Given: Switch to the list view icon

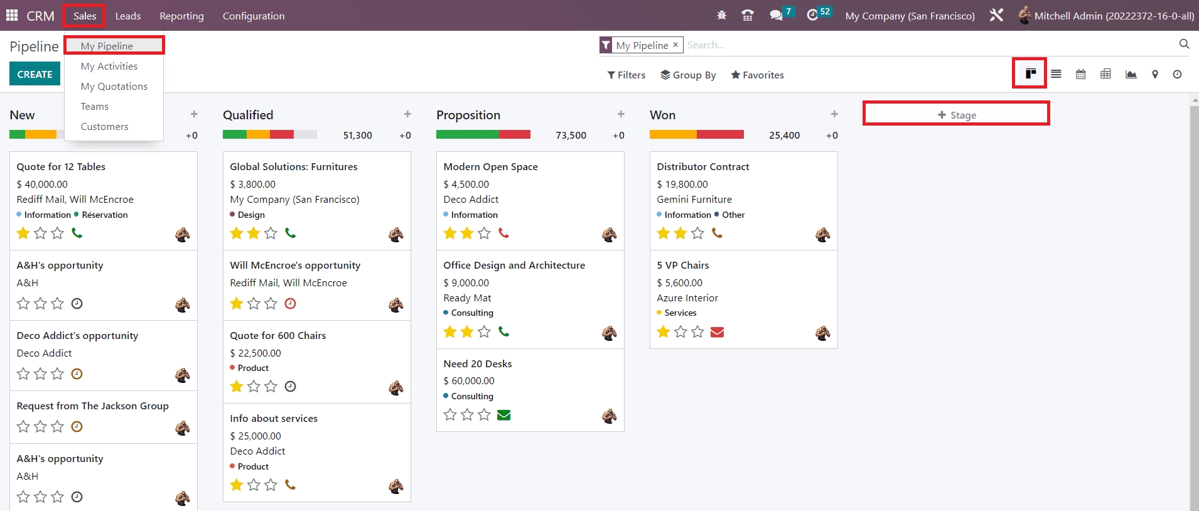Looking at the screenshot, I should [x=1056, y=74].
